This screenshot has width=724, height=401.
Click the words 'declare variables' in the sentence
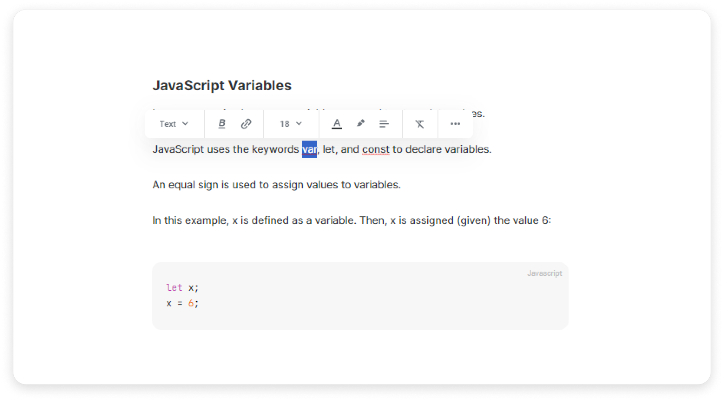pyautogui.click(x=448, y=149)
